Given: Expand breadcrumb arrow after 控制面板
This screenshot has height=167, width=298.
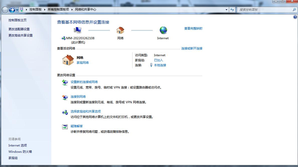Looking at the screenshot, I should 44,9.
